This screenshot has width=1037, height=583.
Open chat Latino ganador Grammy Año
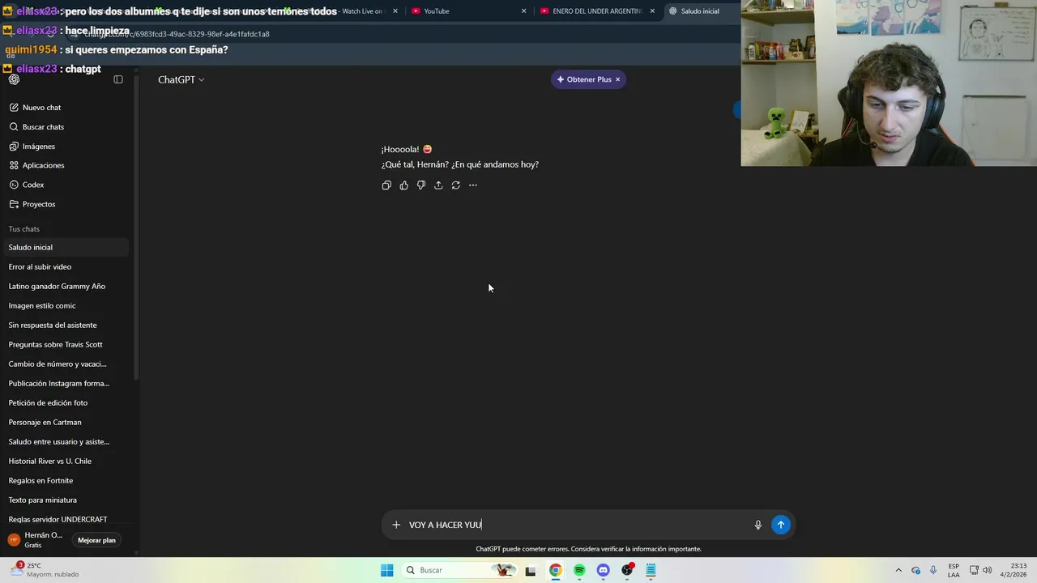(x=65, y=286)
